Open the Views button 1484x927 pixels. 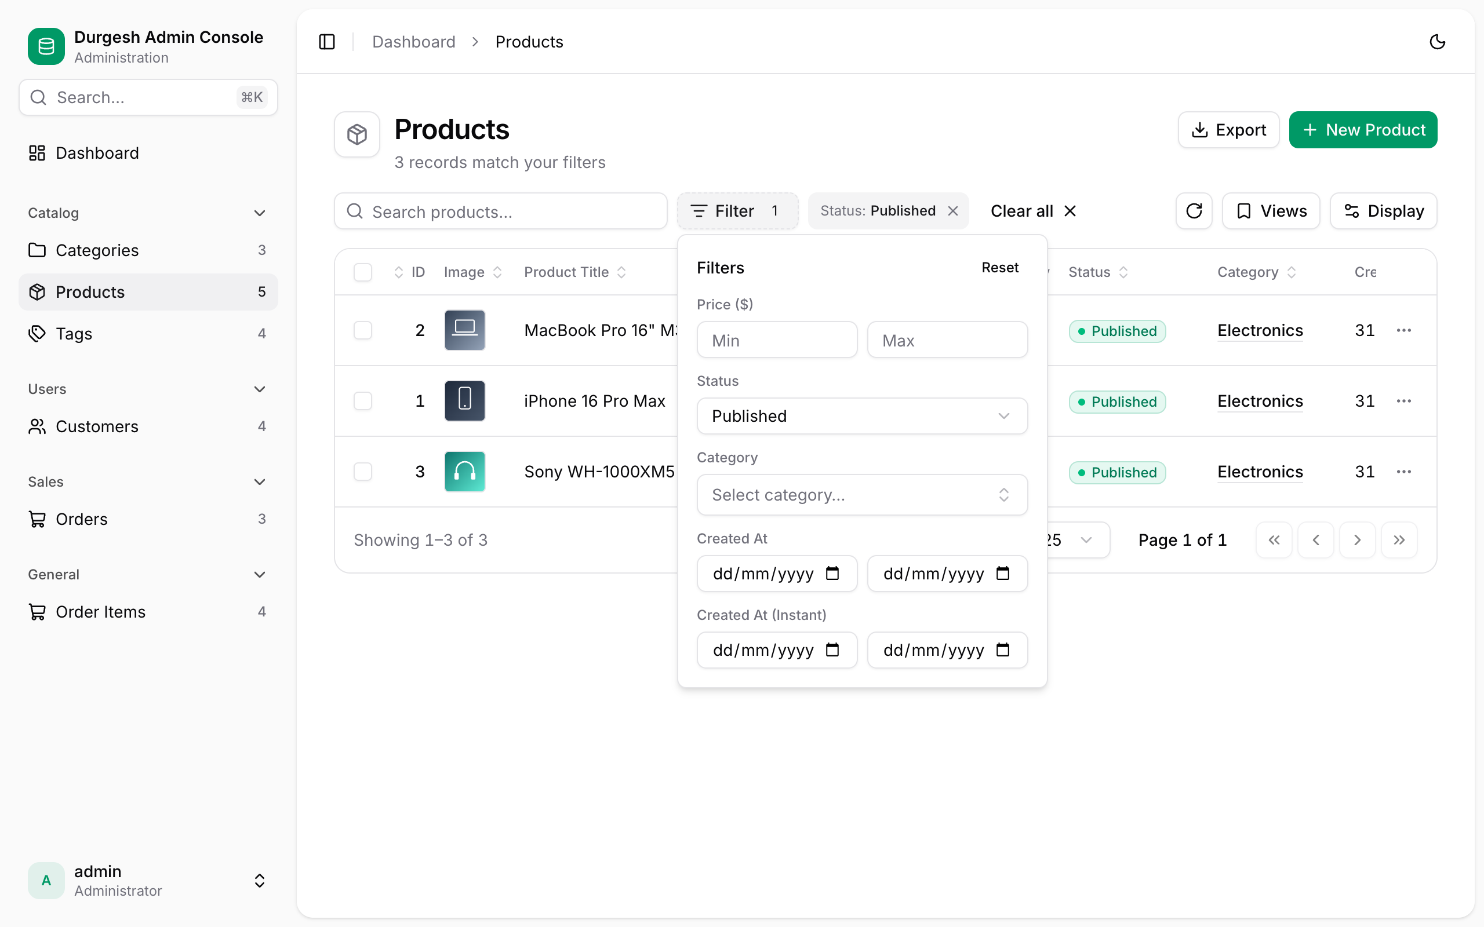[x=1271, y=211]
